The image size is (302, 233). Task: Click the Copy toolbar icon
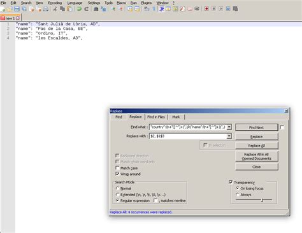(62, 9)
